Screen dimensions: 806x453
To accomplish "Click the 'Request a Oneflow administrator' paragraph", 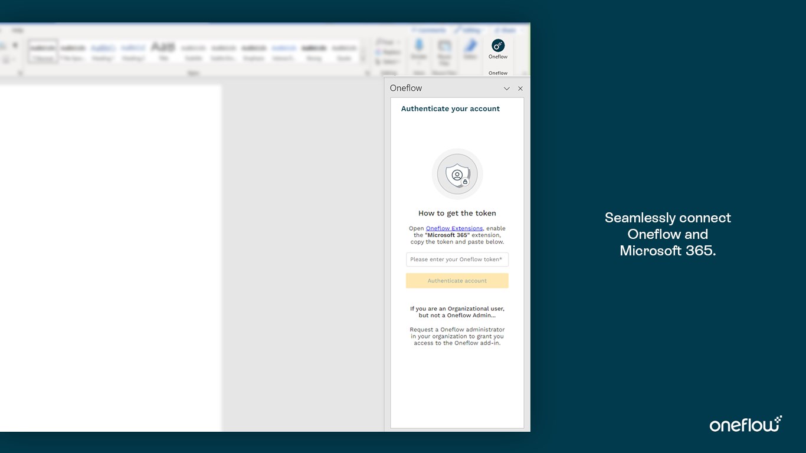I will tap(457, 336).
